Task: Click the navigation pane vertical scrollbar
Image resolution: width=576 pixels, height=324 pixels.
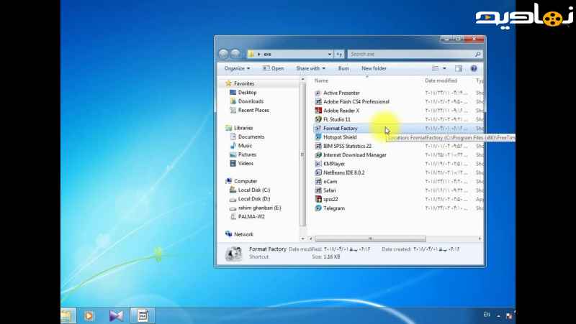Action: pyautogui.click(x=302, y=154)
